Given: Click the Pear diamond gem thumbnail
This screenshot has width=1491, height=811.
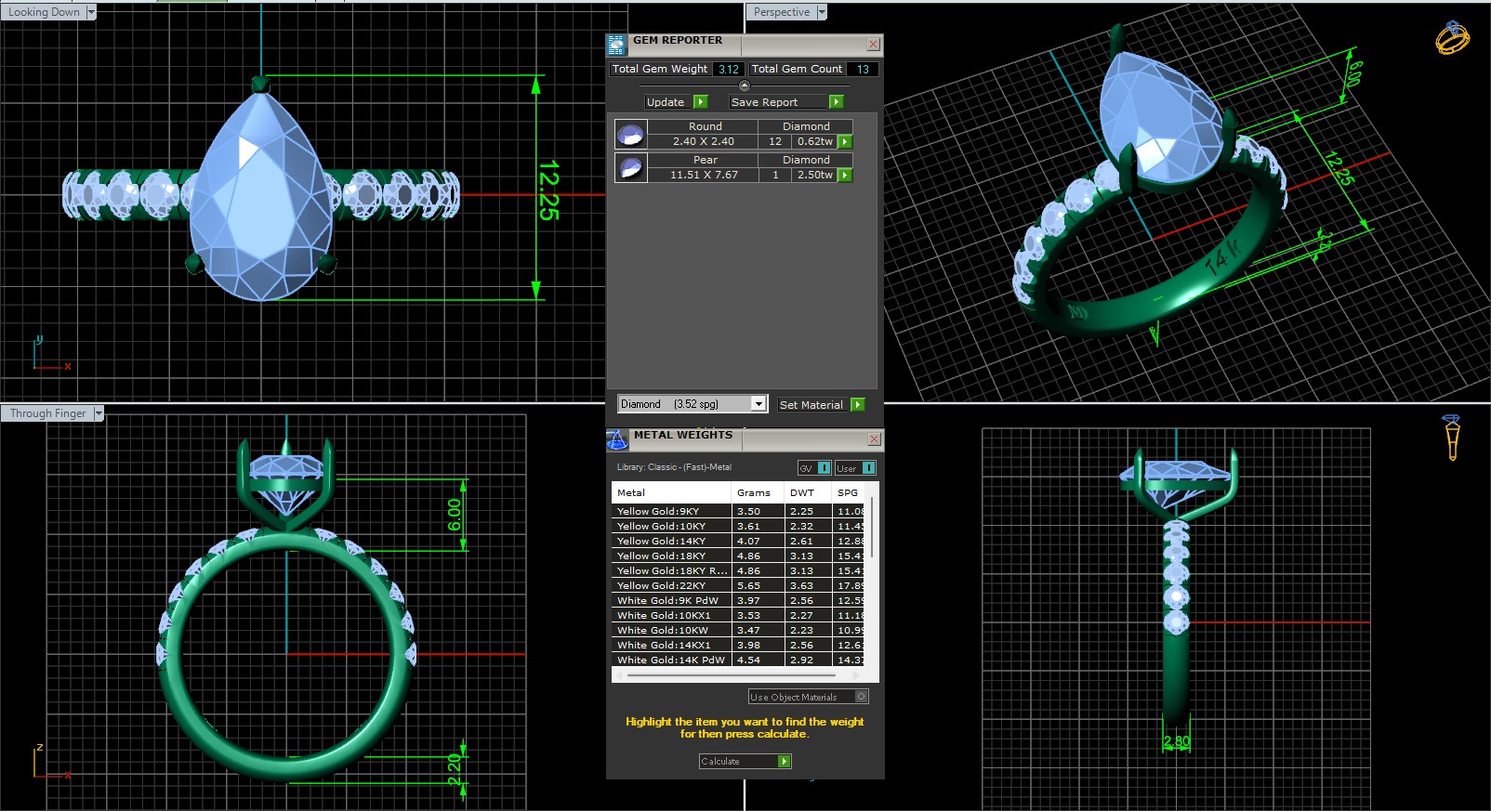Looking at the screenshot, I should pos(631,168).
